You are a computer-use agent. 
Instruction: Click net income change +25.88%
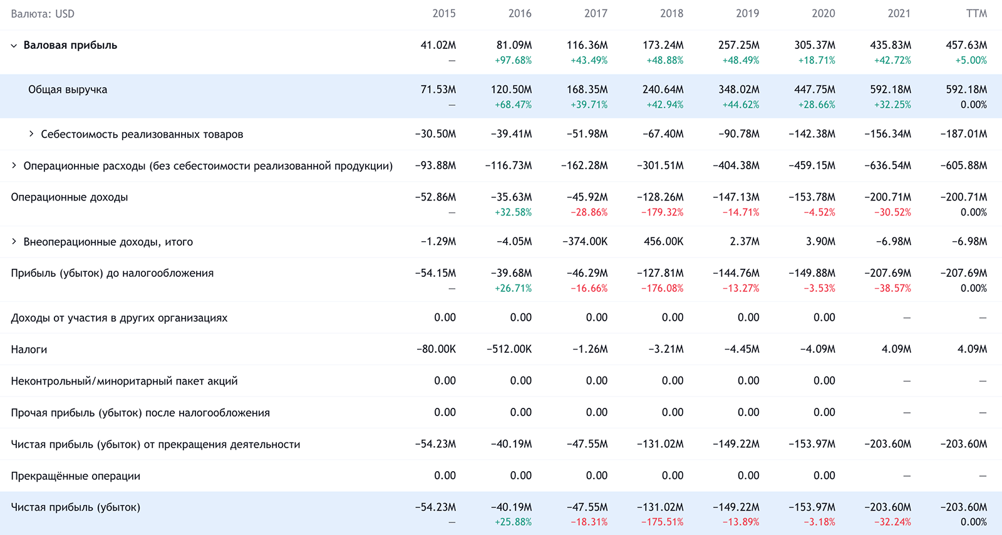[x=513, y=522]
